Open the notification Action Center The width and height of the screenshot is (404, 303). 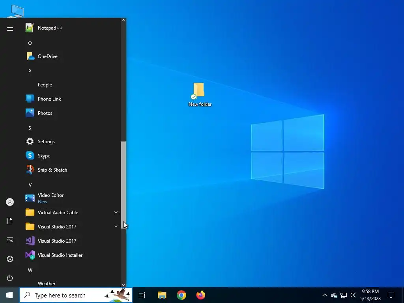pyautogui.click(x=391, y=295)
